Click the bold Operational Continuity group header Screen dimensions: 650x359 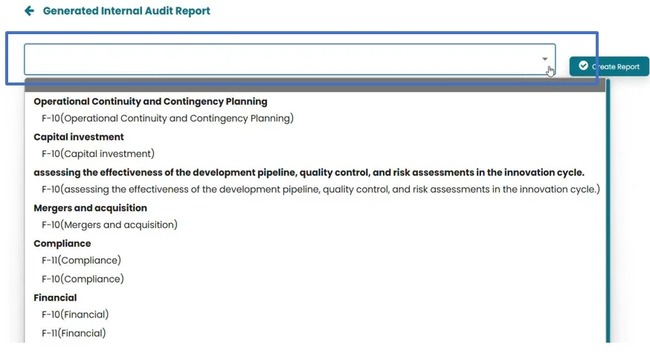(150, 101)
